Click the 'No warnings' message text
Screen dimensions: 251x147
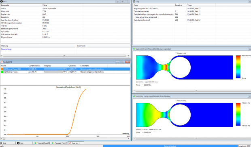6,49
